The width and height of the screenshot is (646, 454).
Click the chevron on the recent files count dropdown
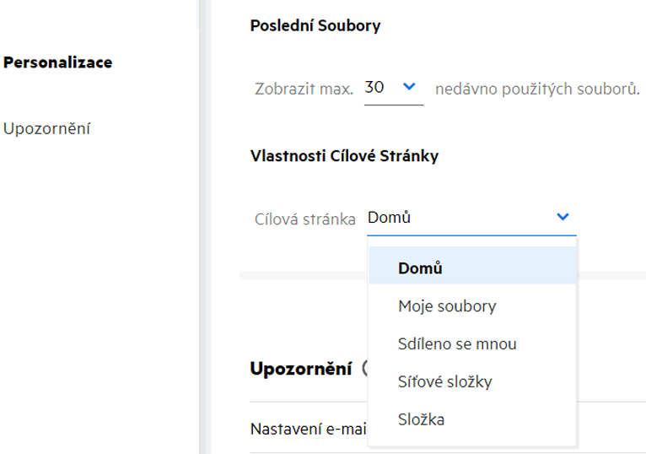[410, 86]
